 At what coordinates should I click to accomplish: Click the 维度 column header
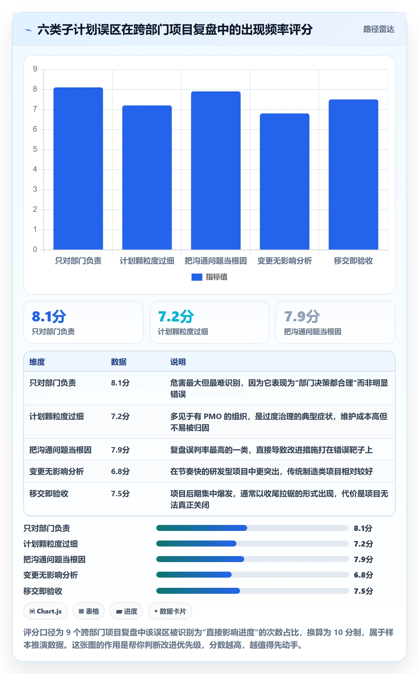click(37, 362)
